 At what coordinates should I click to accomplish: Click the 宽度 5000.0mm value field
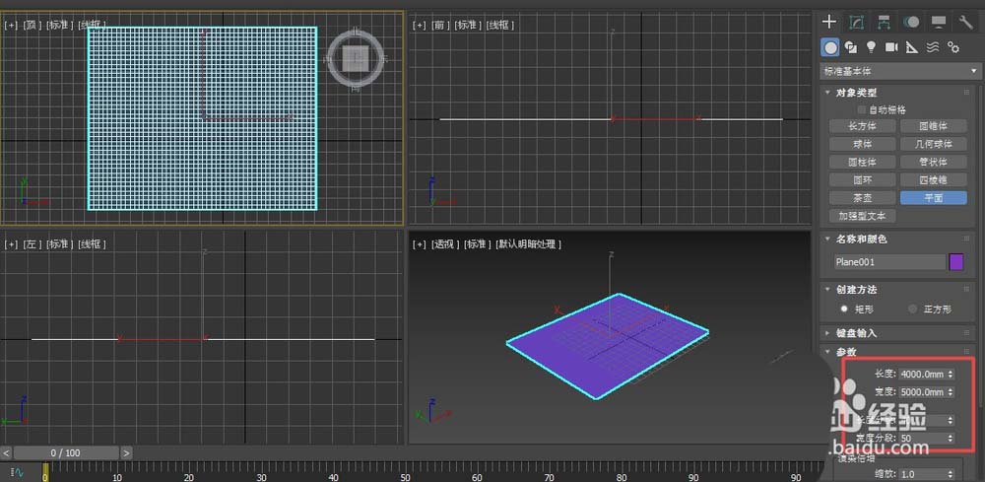(x=922, y=392)
